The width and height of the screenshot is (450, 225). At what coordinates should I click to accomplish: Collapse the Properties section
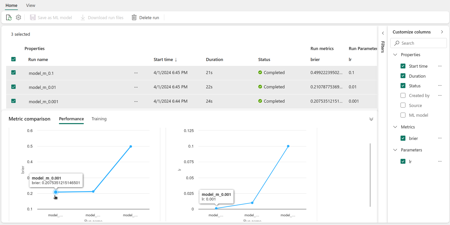(395, 55)
